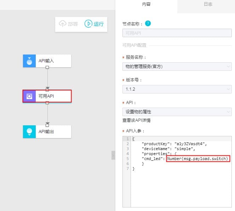The height and width of the screenshot is (211, 235).
Task: Click the "deviceName" line in the code editor
Action: [x=168, y=149]
